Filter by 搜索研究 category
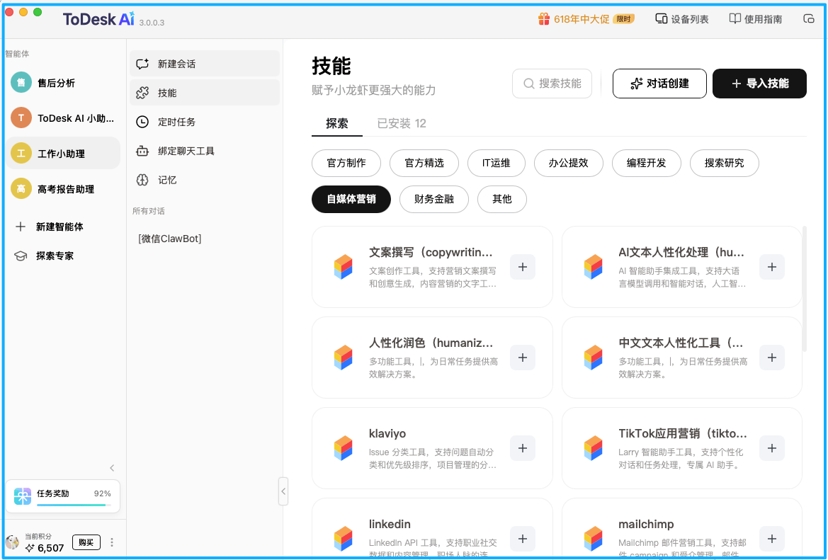The width and height of the screenshot is (828, 560). [x=724, y=163]
